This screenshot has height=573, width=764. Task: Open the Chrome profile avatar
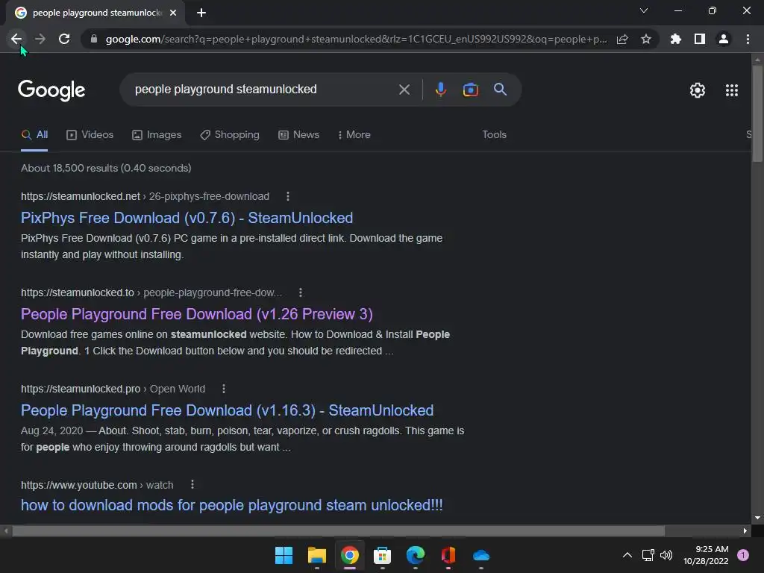tap(724, 39)
